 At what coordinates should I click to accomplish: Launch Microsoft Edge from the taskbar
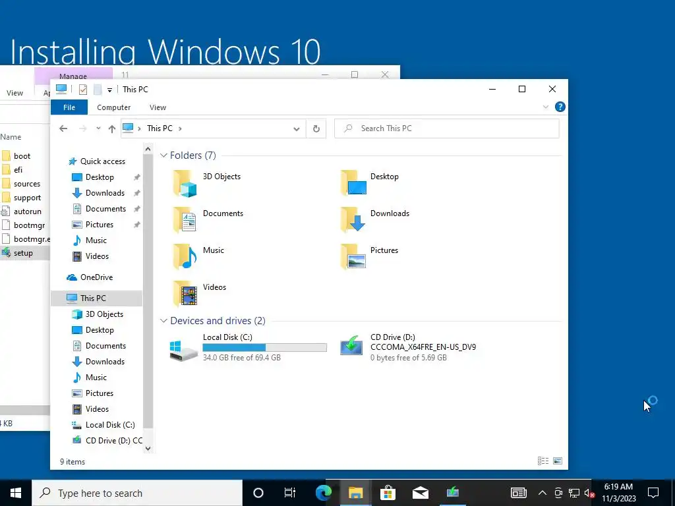pyautogui.click(x=323, y=493)
